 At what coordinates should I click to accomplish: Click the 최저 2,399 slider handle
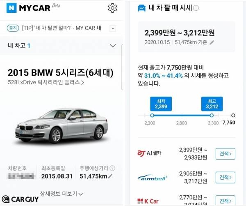point(152,116)
